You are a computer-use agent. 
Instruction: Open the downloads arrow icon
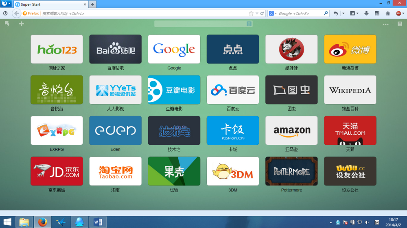pyautogui.click(x=366, y=13)
